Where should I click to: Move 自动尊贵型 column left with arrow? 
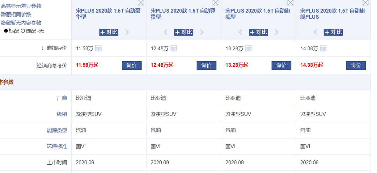[165, 32]
